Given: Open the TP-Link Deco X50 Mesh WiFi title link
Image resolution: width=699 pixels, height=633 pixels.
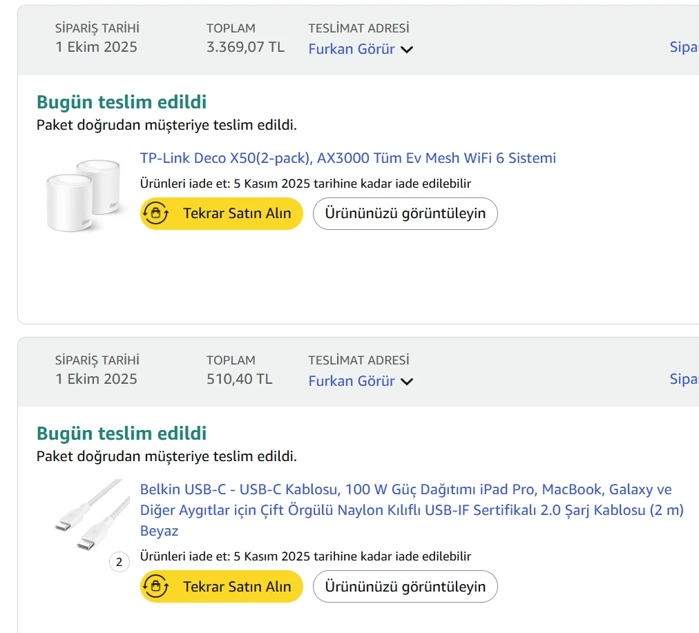Looking at the screenshot, I should coord(347,158).
